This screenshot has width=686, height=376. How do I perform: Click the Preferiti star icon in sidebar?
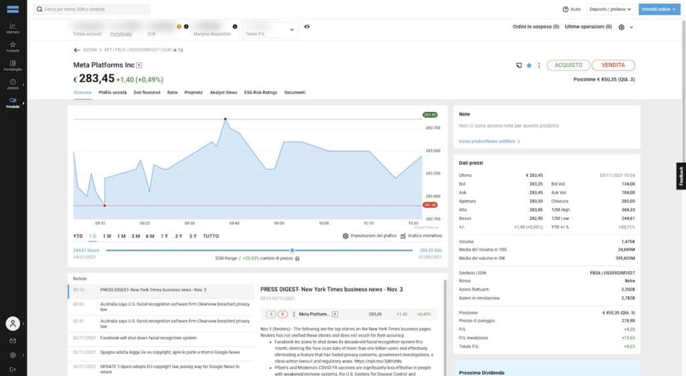point(13,46)
